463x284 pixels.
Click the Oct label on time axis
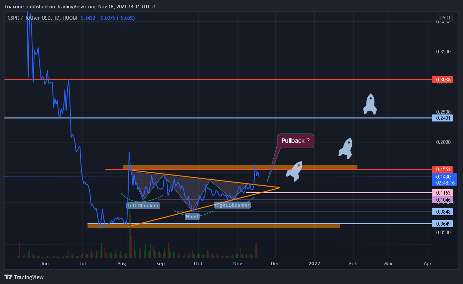coord(198,264)
